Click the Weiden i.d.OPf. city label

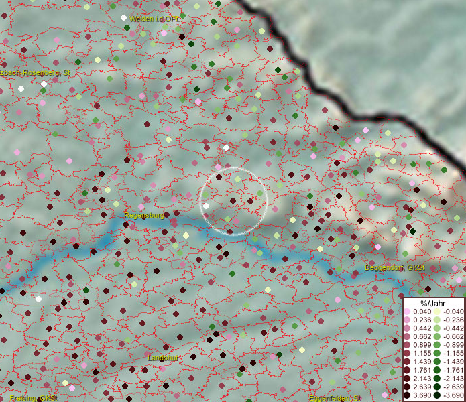(154, 19)
